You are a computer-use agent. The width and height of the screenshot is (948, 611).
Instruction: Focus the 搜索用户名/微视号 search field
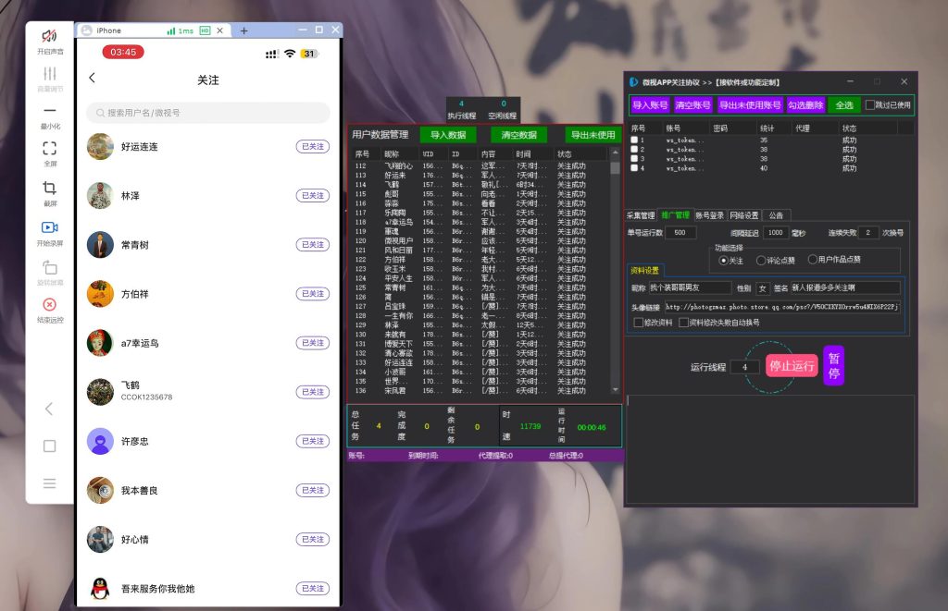pos(208,113)
